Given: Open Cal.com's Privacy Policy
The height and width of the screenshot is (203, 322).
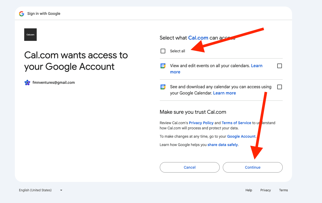Looking at the screenshot, I should click(x=201, y=123).
